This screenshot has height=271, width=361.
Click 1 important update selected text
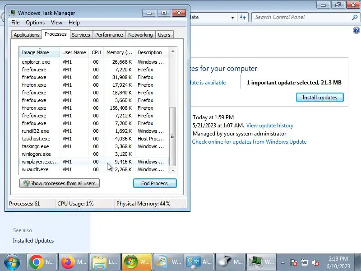(294, 83)
